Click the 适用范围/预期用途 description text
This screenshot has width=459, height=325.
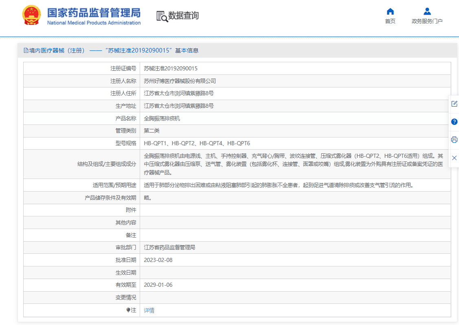coord(279,185)
